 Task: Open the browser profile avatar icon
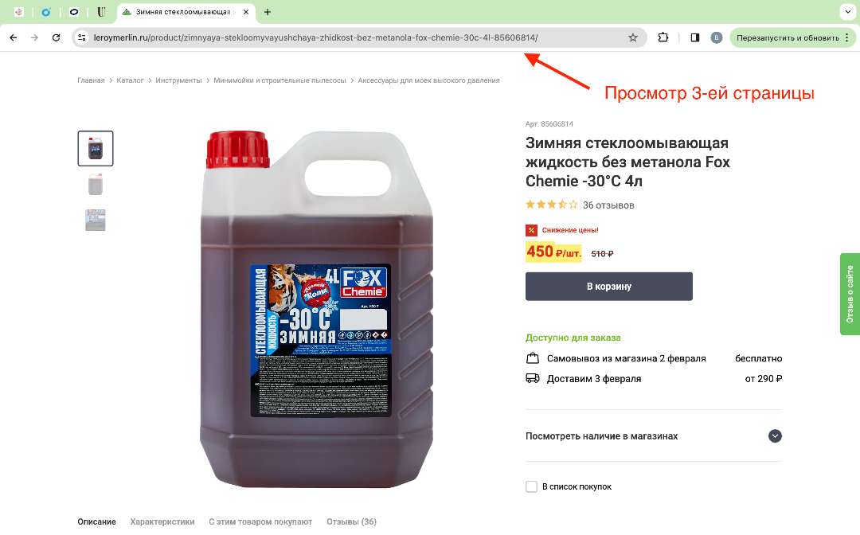point(716,37)
